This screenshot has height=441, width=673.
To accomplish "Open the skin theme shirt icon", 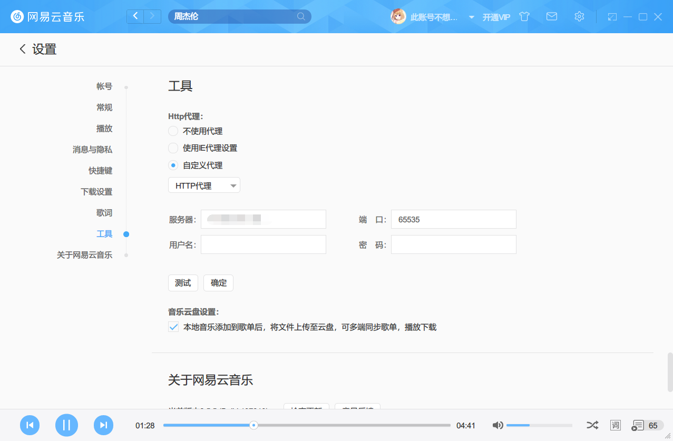I will (524, 16).
